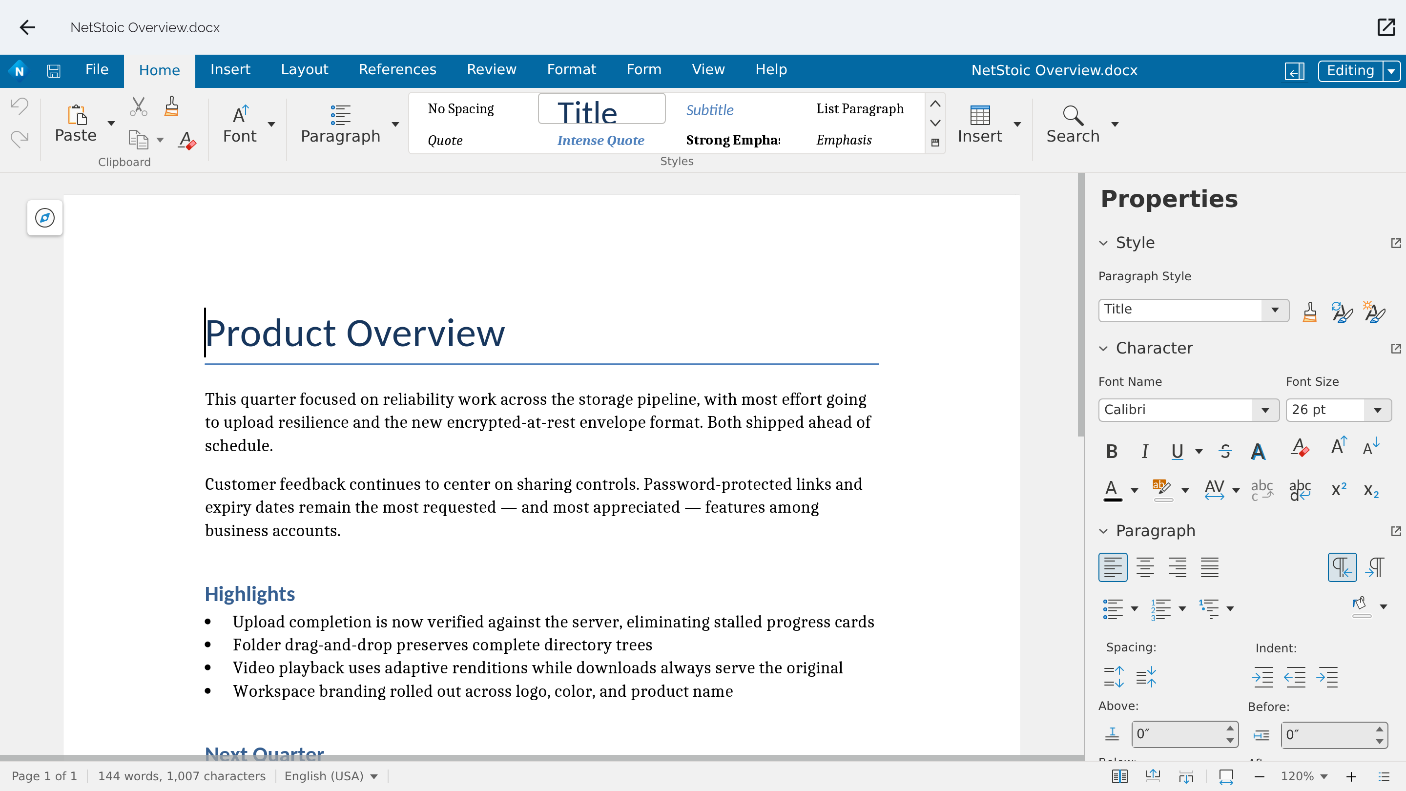Screen dimensions: 1406x791
Task: Open the Font Name Calibri dropdown
Action: 1265,411
